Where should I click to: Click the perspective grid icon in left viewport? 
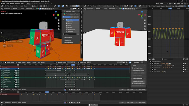pyautogui.click(x=59, y=29)
